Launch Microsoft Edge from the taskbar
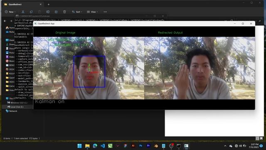 (95, 146)
